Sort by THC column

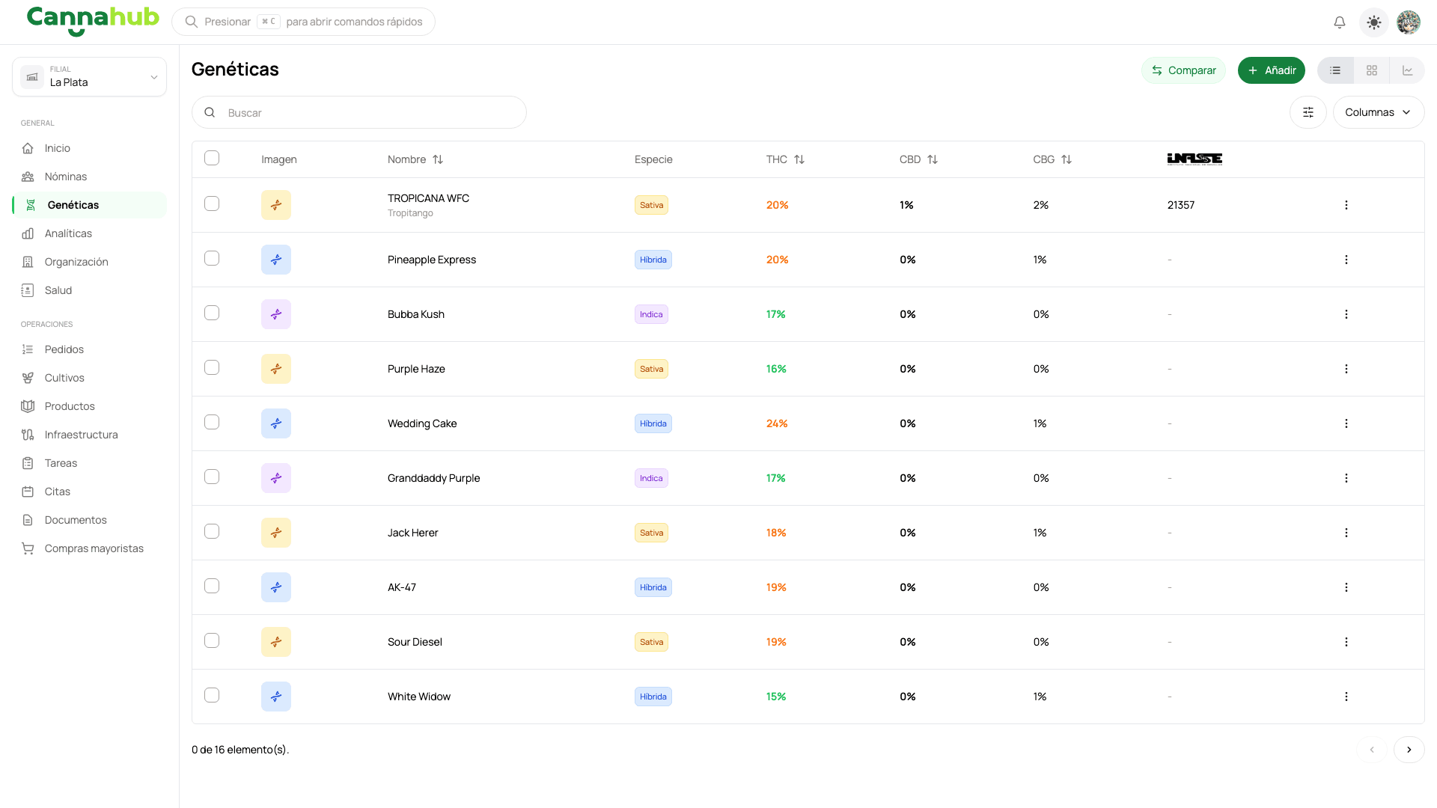pyautogui.click(x=785, y=159)
